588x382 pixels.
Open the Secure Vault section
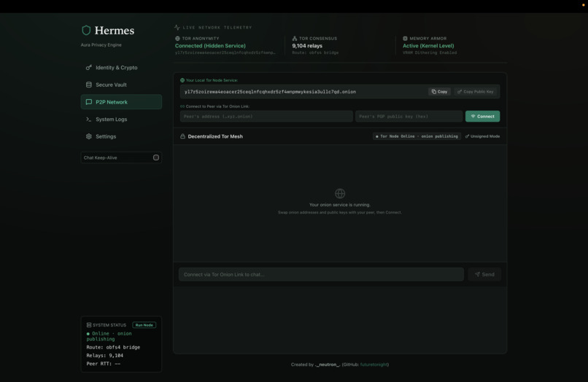click(x=121, y=85)
